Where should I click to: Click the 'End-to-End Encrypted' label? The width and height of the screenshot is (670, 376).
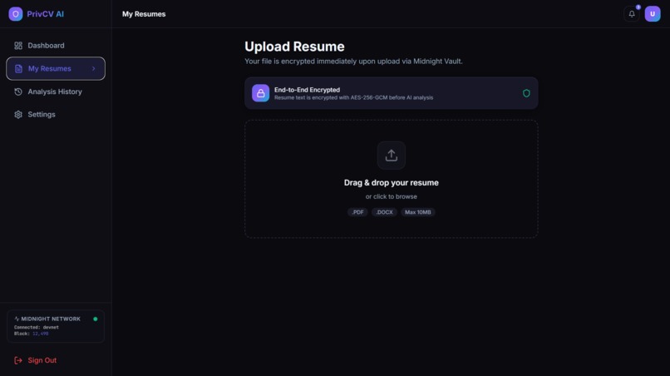click(x=307, y=90)
